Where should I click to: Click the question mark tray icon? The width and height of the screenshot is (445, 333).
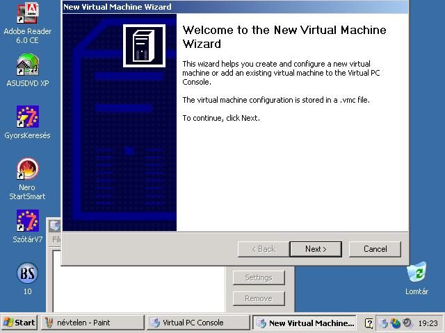click(x=369, y=323)
